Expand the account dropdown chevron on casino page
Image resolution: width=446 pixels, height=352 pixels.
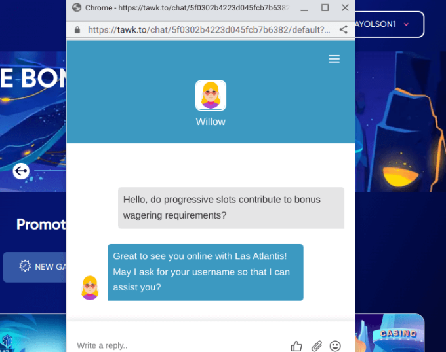[x=406, y=24]
